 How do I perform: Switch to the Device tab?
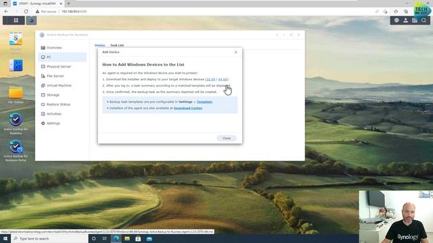(99, 45)
